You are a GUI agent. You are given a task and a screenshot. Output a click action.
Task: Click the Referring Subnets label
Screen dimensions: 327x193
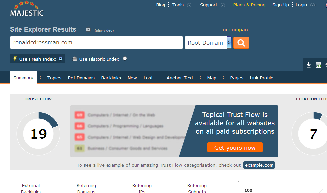197,188
